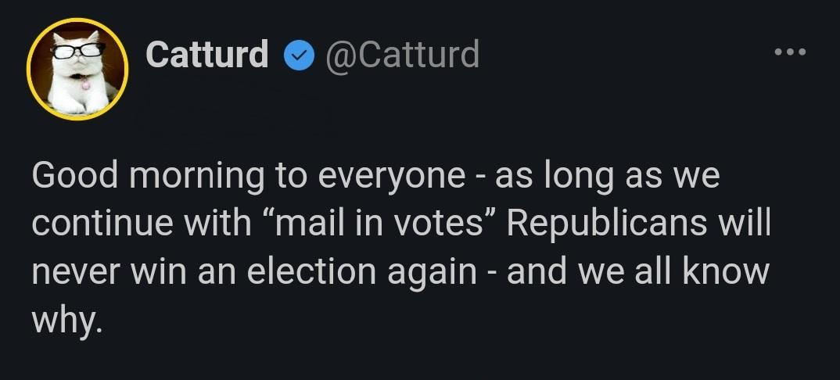Image resolution: width=840 pixels, height=380 pixels.
Task: Click the blue verified checkmark badge
Action: [297, 55]
